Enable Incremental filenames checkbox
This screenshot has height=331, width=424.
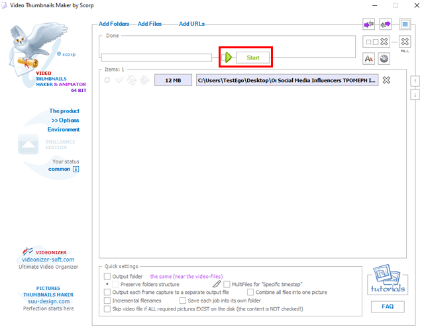click(107, 301)
